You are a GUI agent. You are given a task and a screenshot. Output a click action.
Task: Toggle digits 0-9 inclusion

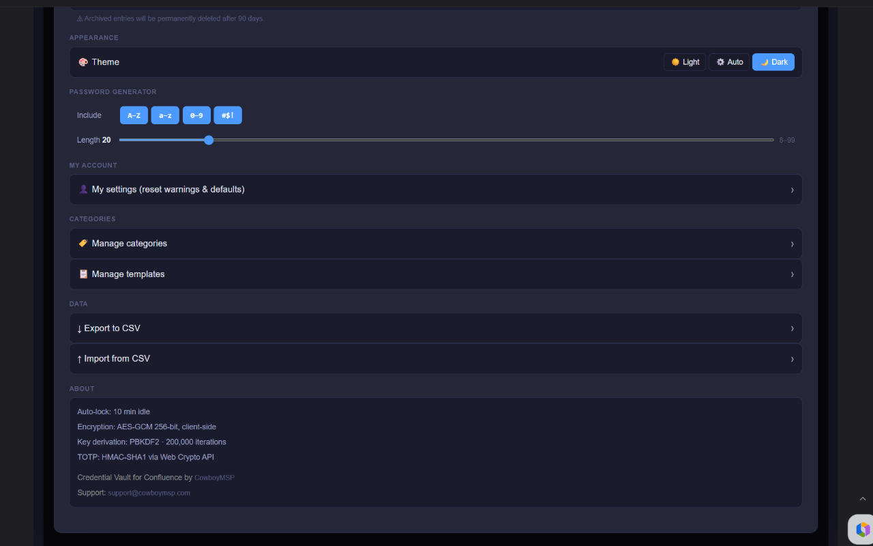click(x=196, y=115)
